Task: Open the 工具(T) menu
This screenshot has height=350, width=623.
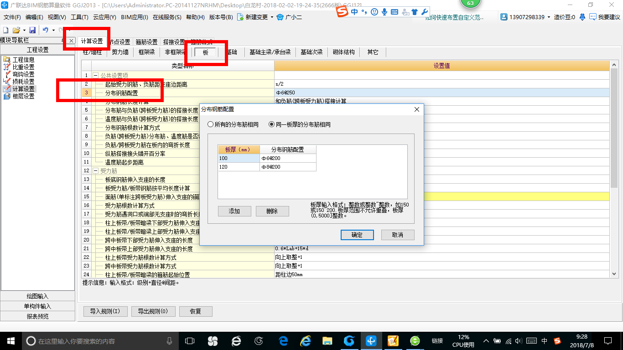Action: coord(79,17)
